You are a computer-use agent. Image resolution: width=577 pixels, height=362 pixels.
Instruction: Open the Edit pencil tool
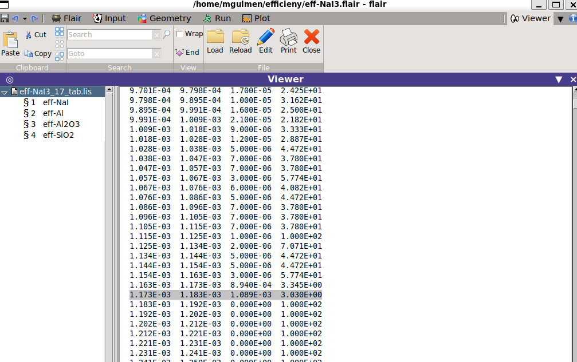(x=266, y=37)
